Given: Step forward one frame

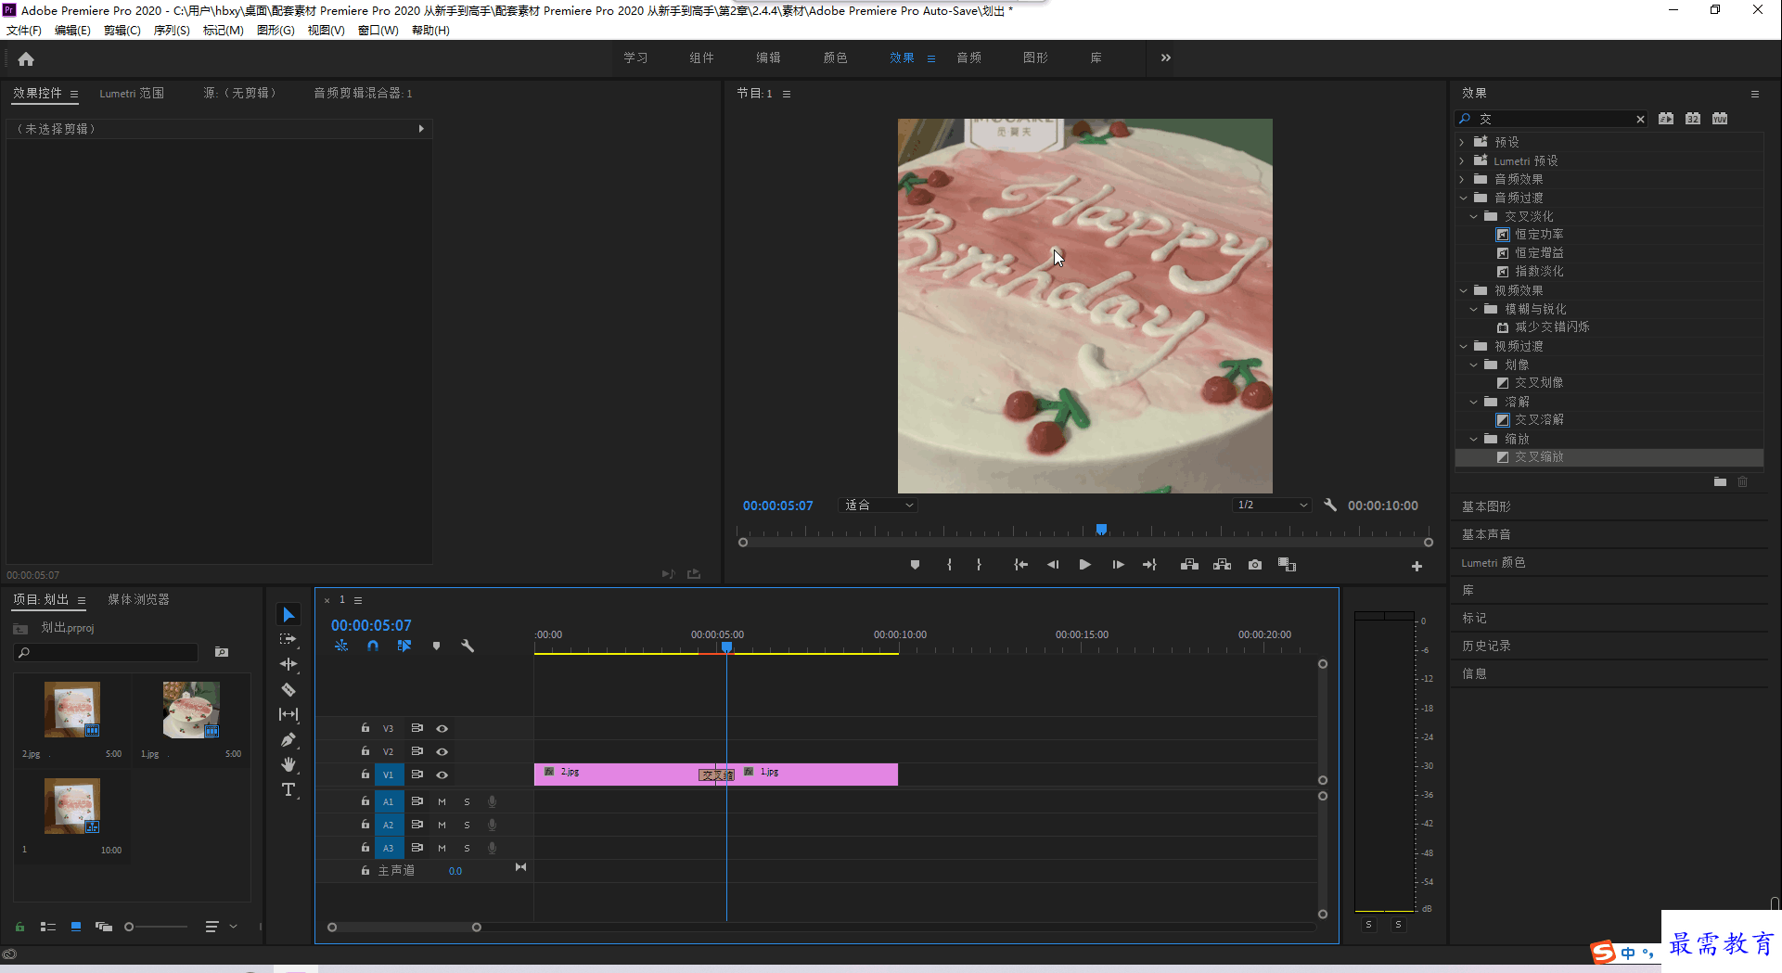Looking at the screenshot, I should click(x=1118, y=565).
